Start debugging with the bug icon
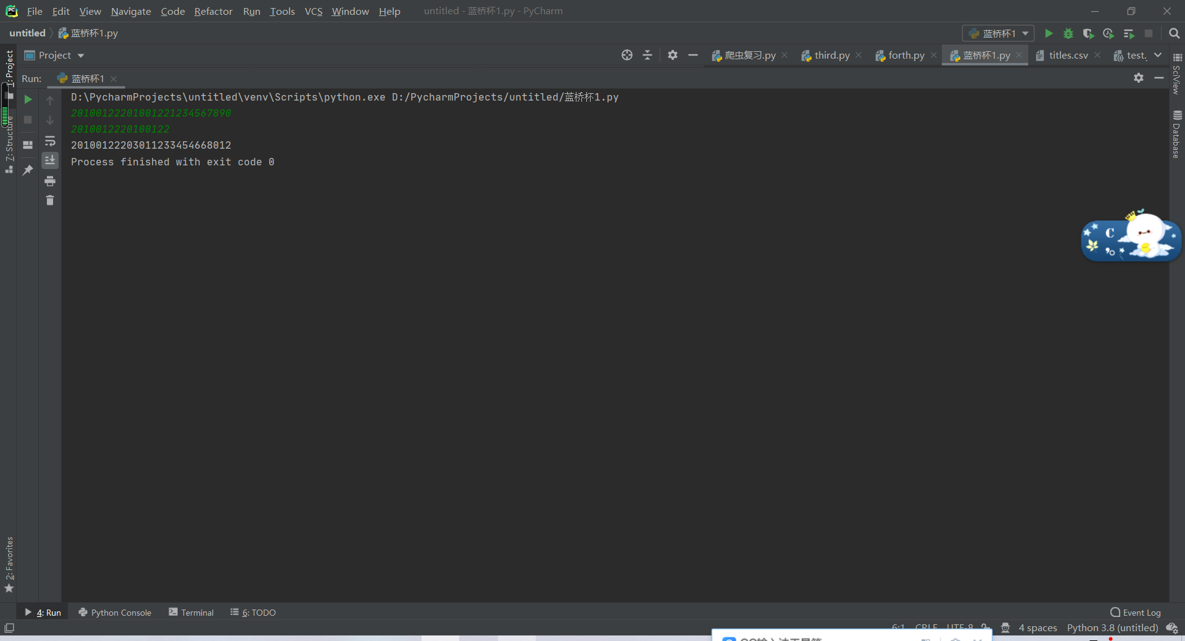 1069,34
